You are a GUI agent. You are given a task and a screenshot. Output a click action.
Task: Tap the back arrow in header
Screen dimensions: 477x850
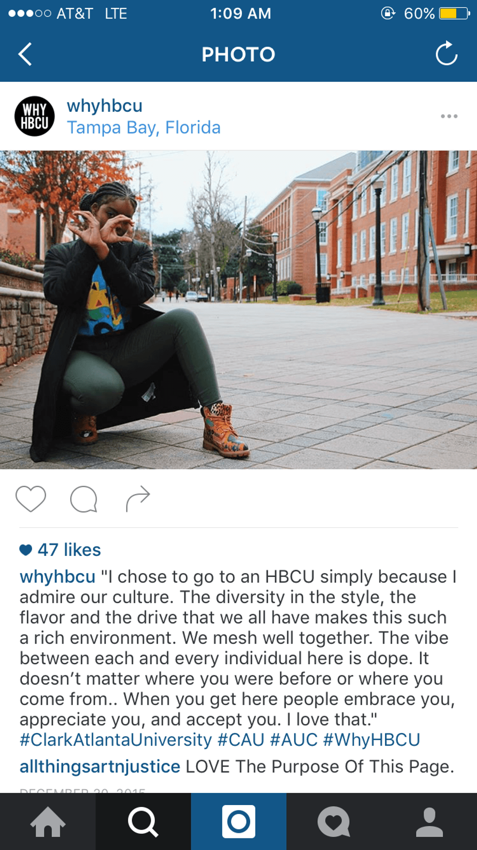tap(25, 54)
